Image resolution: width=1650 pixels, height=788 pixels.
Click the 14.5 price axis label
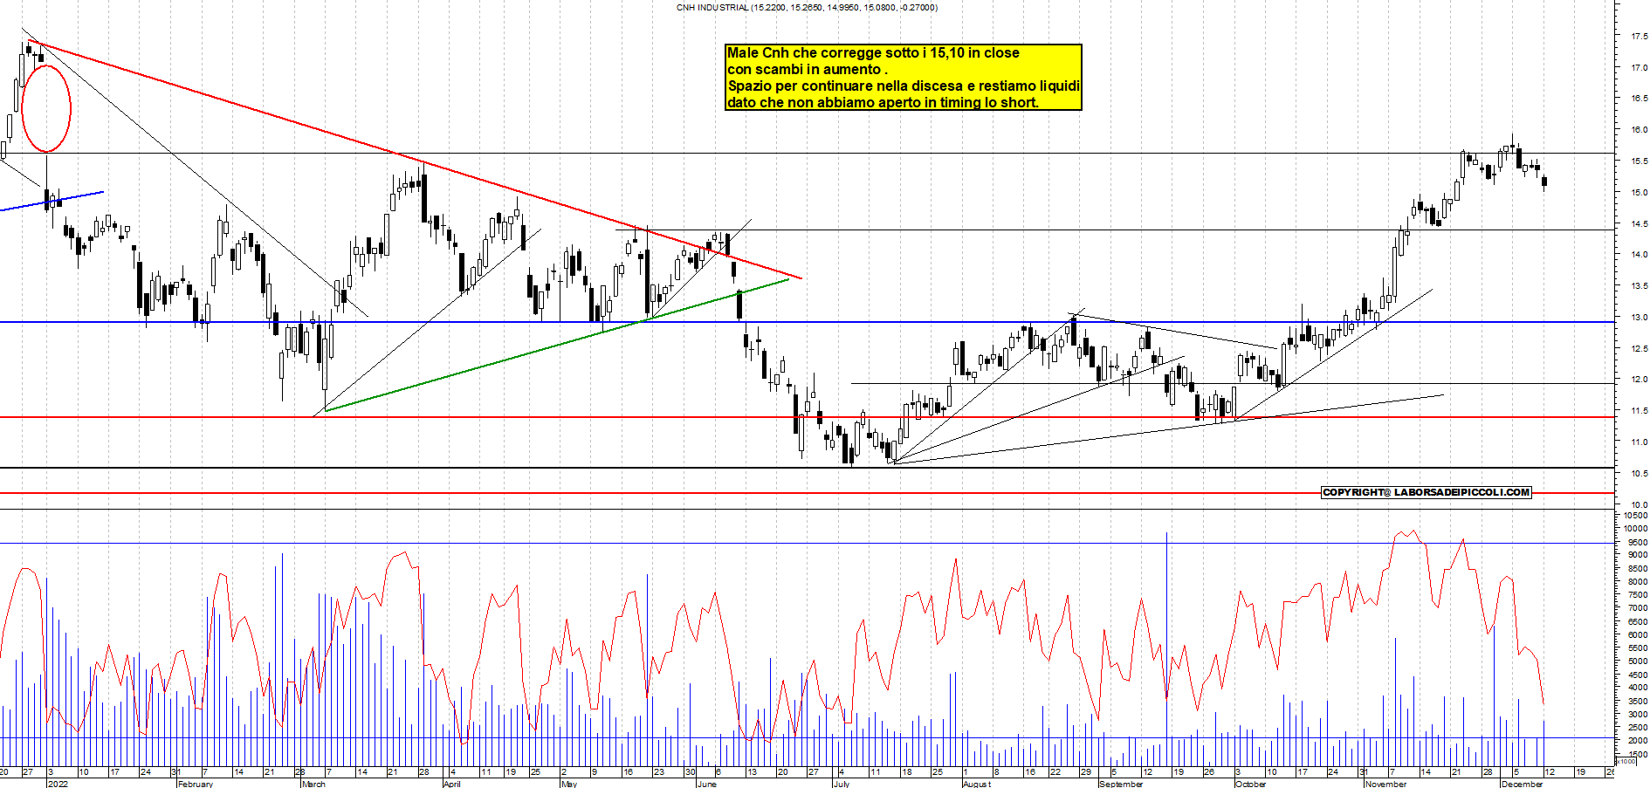(1639, 224)
